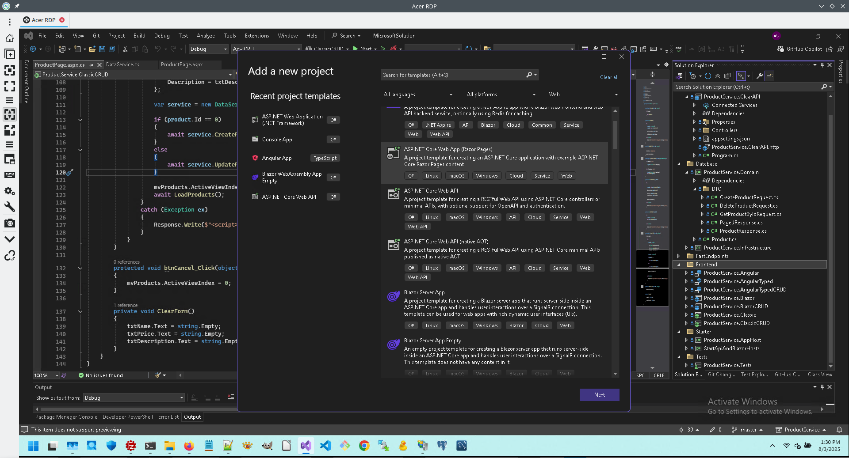849x458 pixels.
Task: Open the Debug configuration dropdown
Action: 208,49
